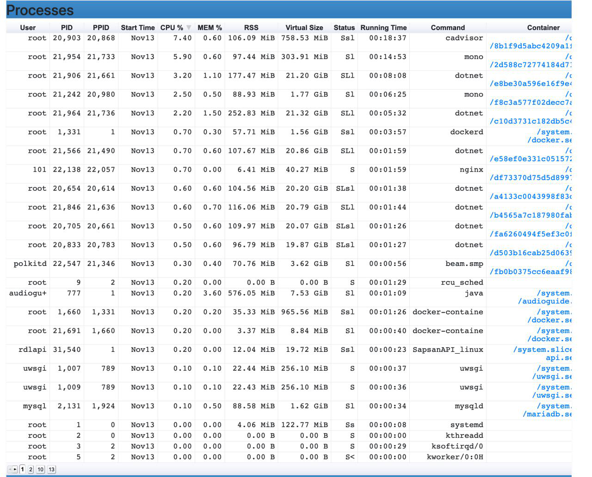Advance to the next page with the right arrow
Screen dimensions: 592x477
click(15, 470)
